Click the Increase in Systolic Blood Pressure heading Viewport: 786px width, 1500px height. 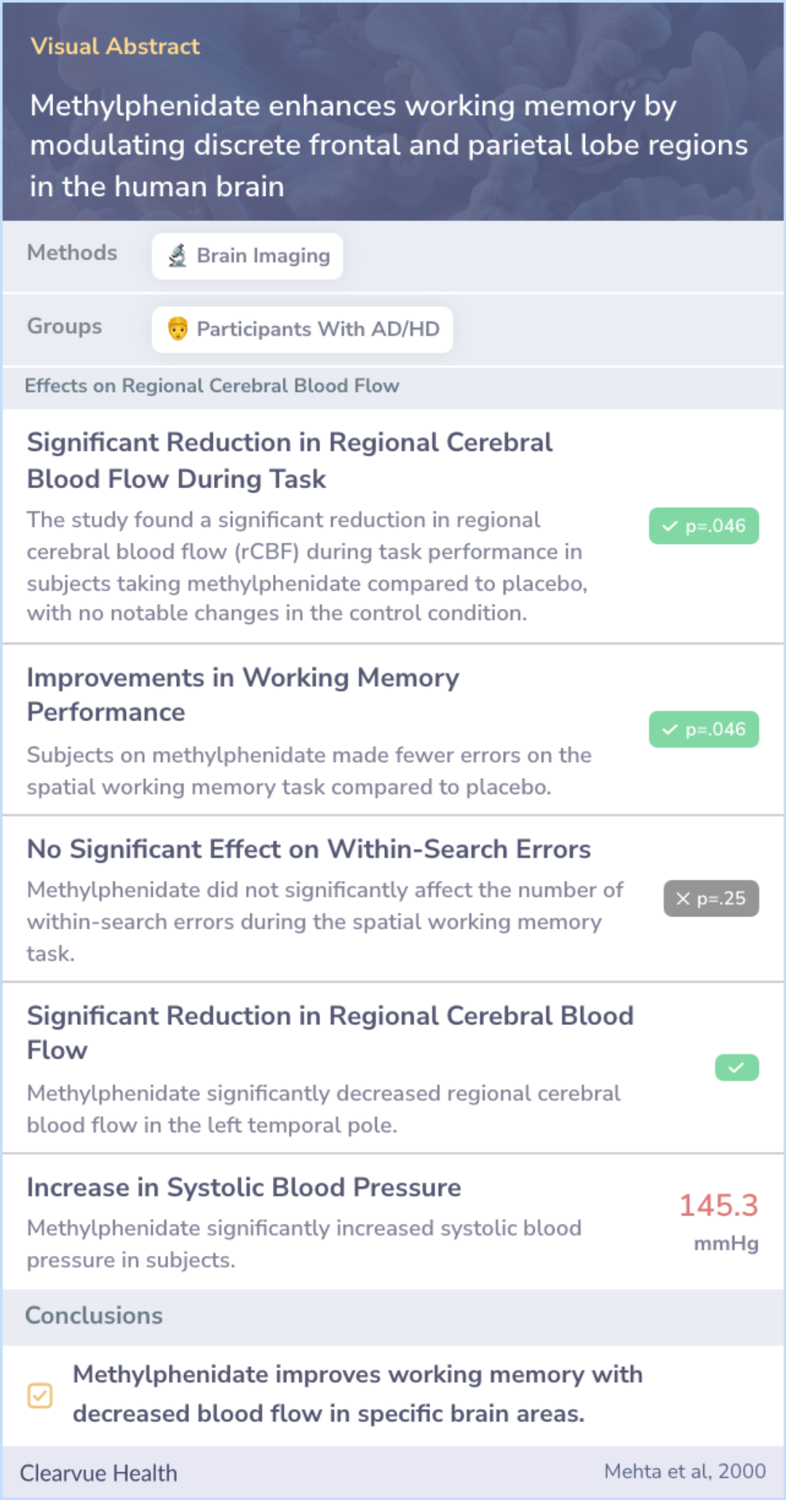pos(244,1187)
